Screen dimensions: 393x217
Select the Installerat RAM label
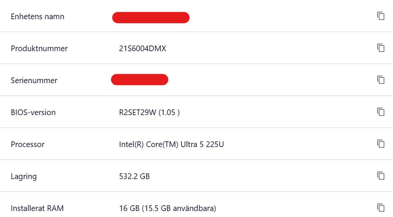tap(37, 208)
